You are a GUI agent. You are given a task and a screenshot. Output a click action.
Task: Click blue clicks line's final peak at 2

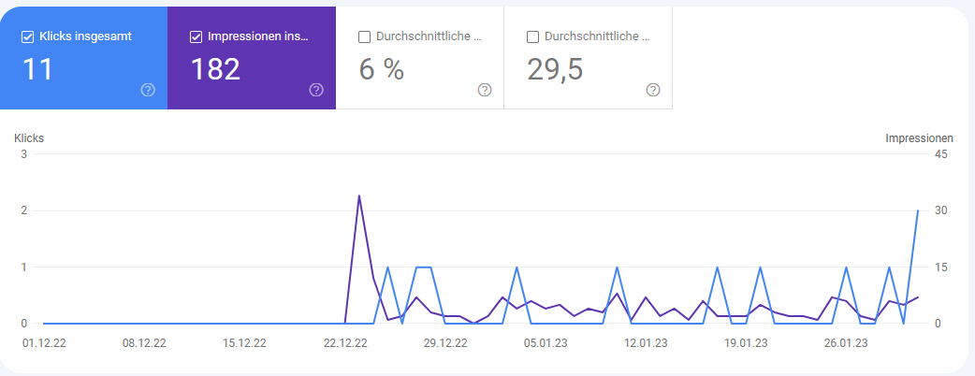[917, 211]
